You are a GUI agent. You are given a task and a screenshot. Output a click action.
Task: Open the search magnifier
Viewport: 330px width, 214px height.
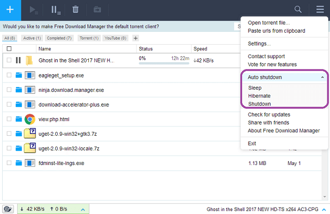(298, 9)
